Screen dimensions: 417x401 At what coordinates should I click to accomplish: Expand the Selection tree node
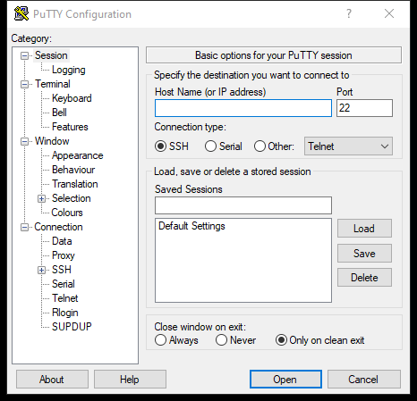41,198
